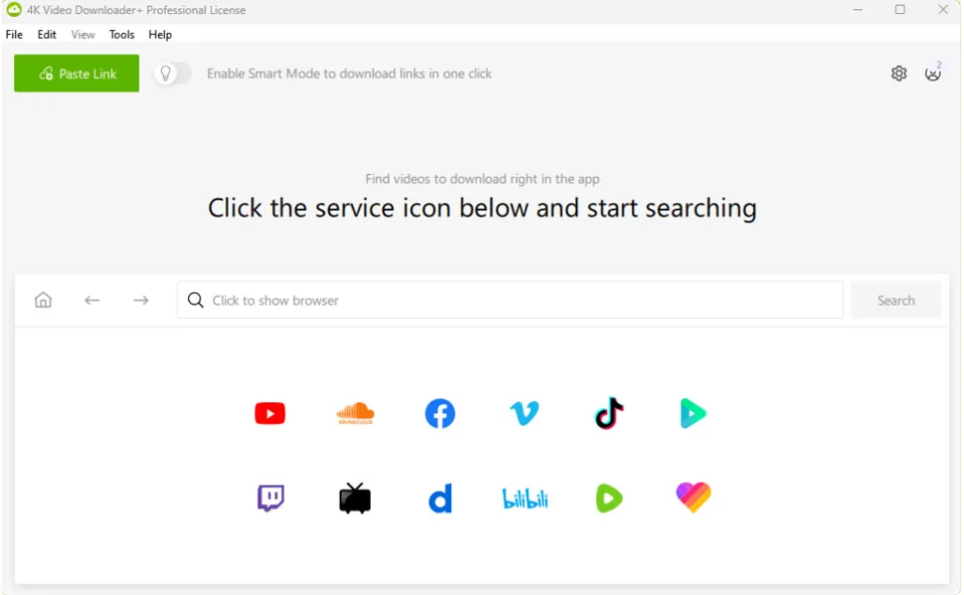This screenshot has height=595, width=964.
Task: Focus the 'Click to show browser' field
Action: pyautogui.click(x=508, y=300)
